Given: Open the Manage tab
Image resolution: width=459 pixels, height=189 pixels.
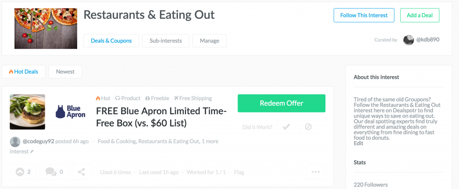Looking at the screenshot, I should (x=210, y=41).
